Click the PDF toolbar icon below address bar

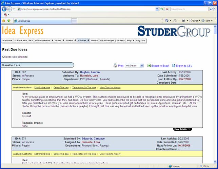pyautogui.click(x=5, y=15)
